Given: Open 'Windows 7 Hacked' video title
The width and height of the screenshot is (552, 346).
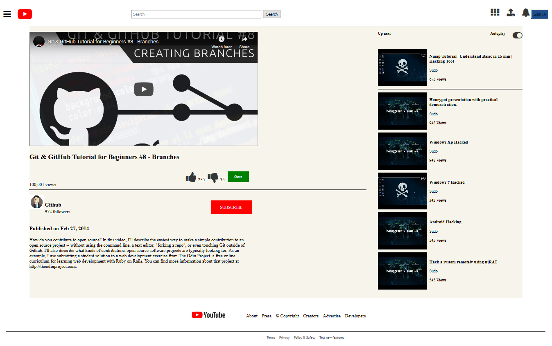Looking at the screenshot, I should click(447, 182).
